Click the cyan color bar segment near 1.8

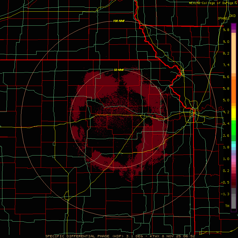[234, 145]
